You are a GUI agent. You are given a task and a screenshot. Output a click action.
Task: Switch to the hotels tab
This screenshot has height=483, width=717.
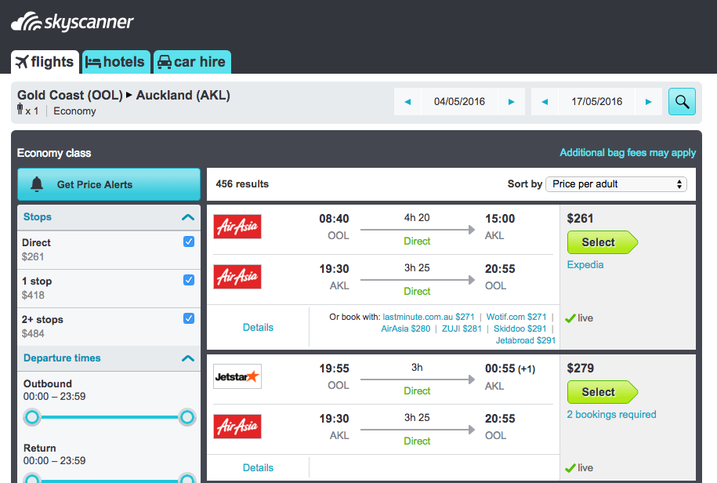[x=116, y=62]
